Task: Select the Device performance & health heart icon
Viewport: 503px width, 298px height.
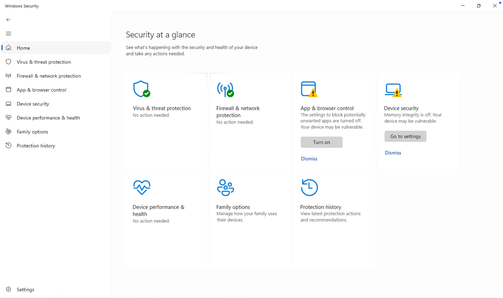Action: [x=8, y=118]
